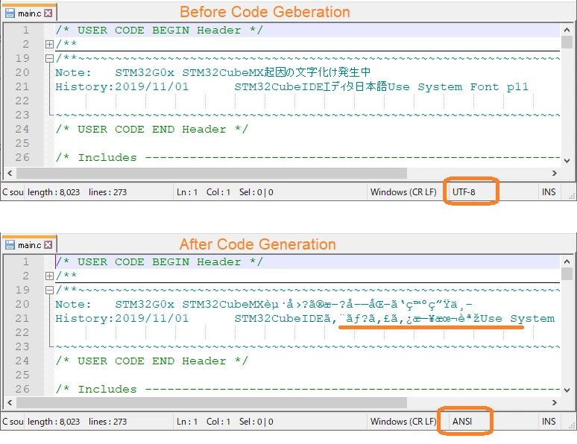The width and height of the screenshot is (577, 444).
Task: Toggle INS mode in bottom status bar
Action: point(549,422)
